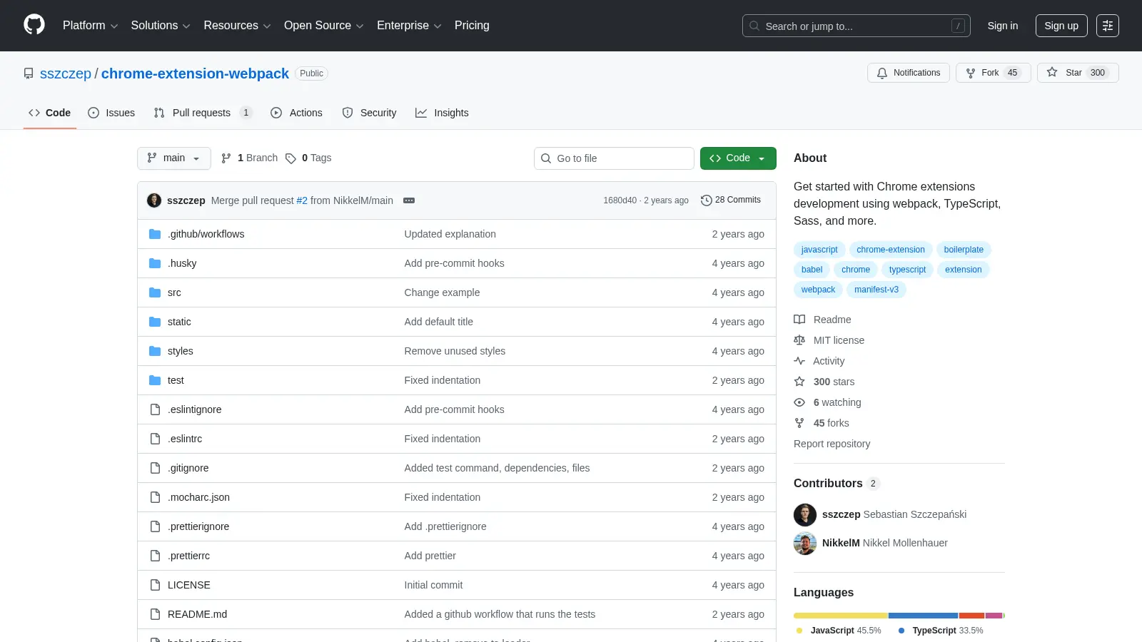Click the yellow JavaScript language bar segment
The height and width of the screenshot is (642, 1142).
pyautogui.click(x=841, y=616)
